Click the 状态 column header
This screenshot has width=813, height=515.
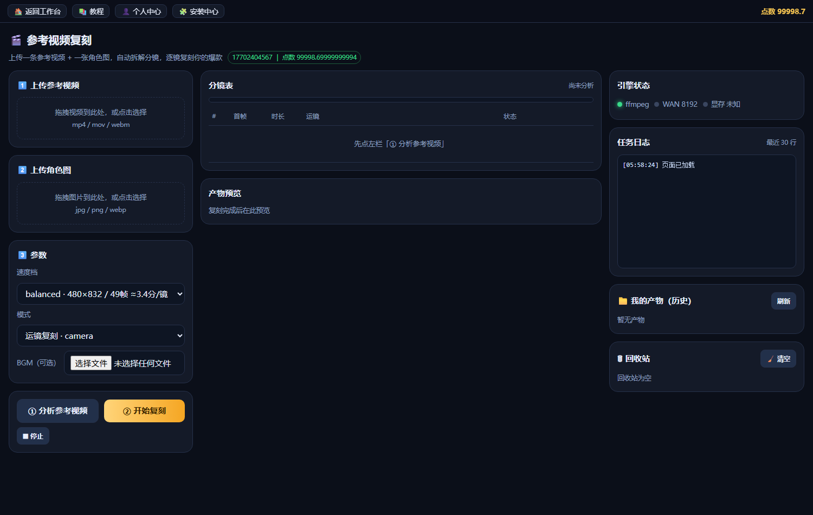(x=510, y=117)
